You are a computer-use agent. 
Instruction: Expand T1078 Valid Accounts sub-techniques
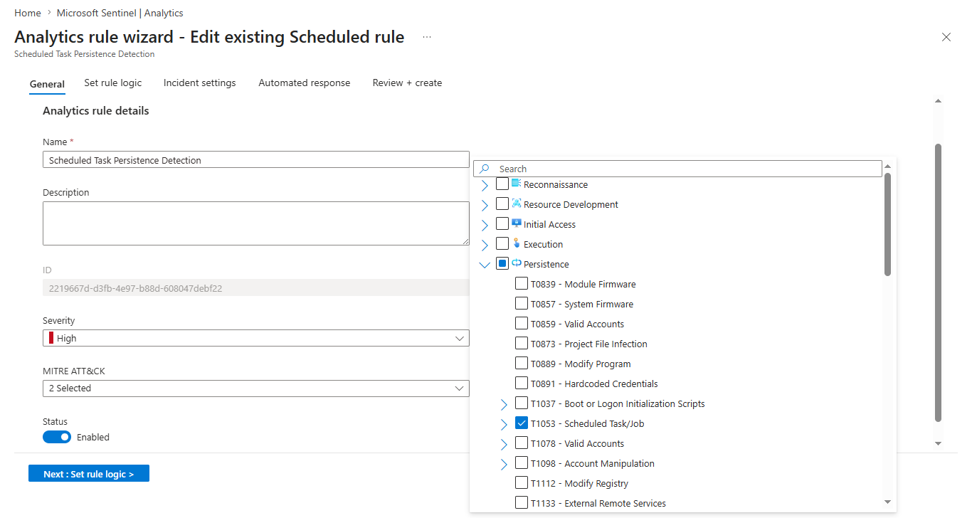504,444
